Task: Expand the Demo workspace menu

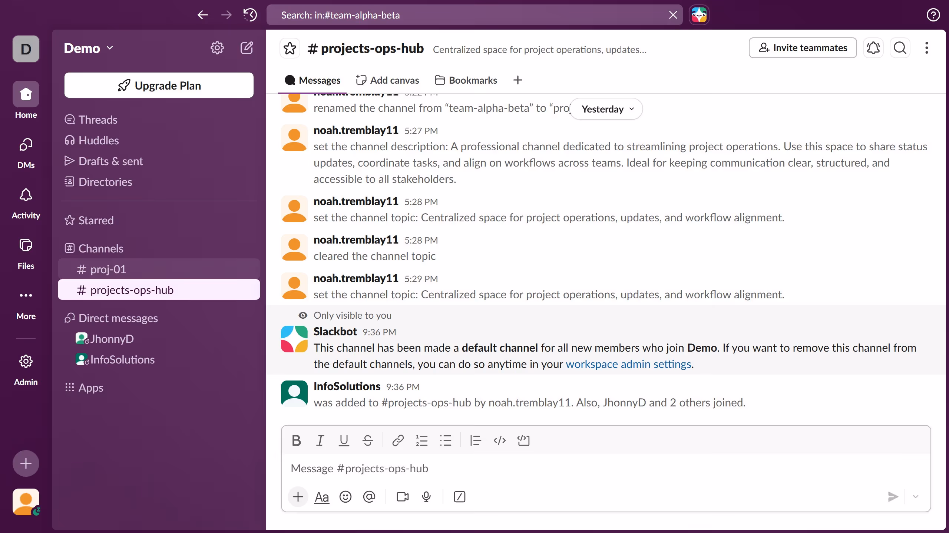Action: point(89,48)
